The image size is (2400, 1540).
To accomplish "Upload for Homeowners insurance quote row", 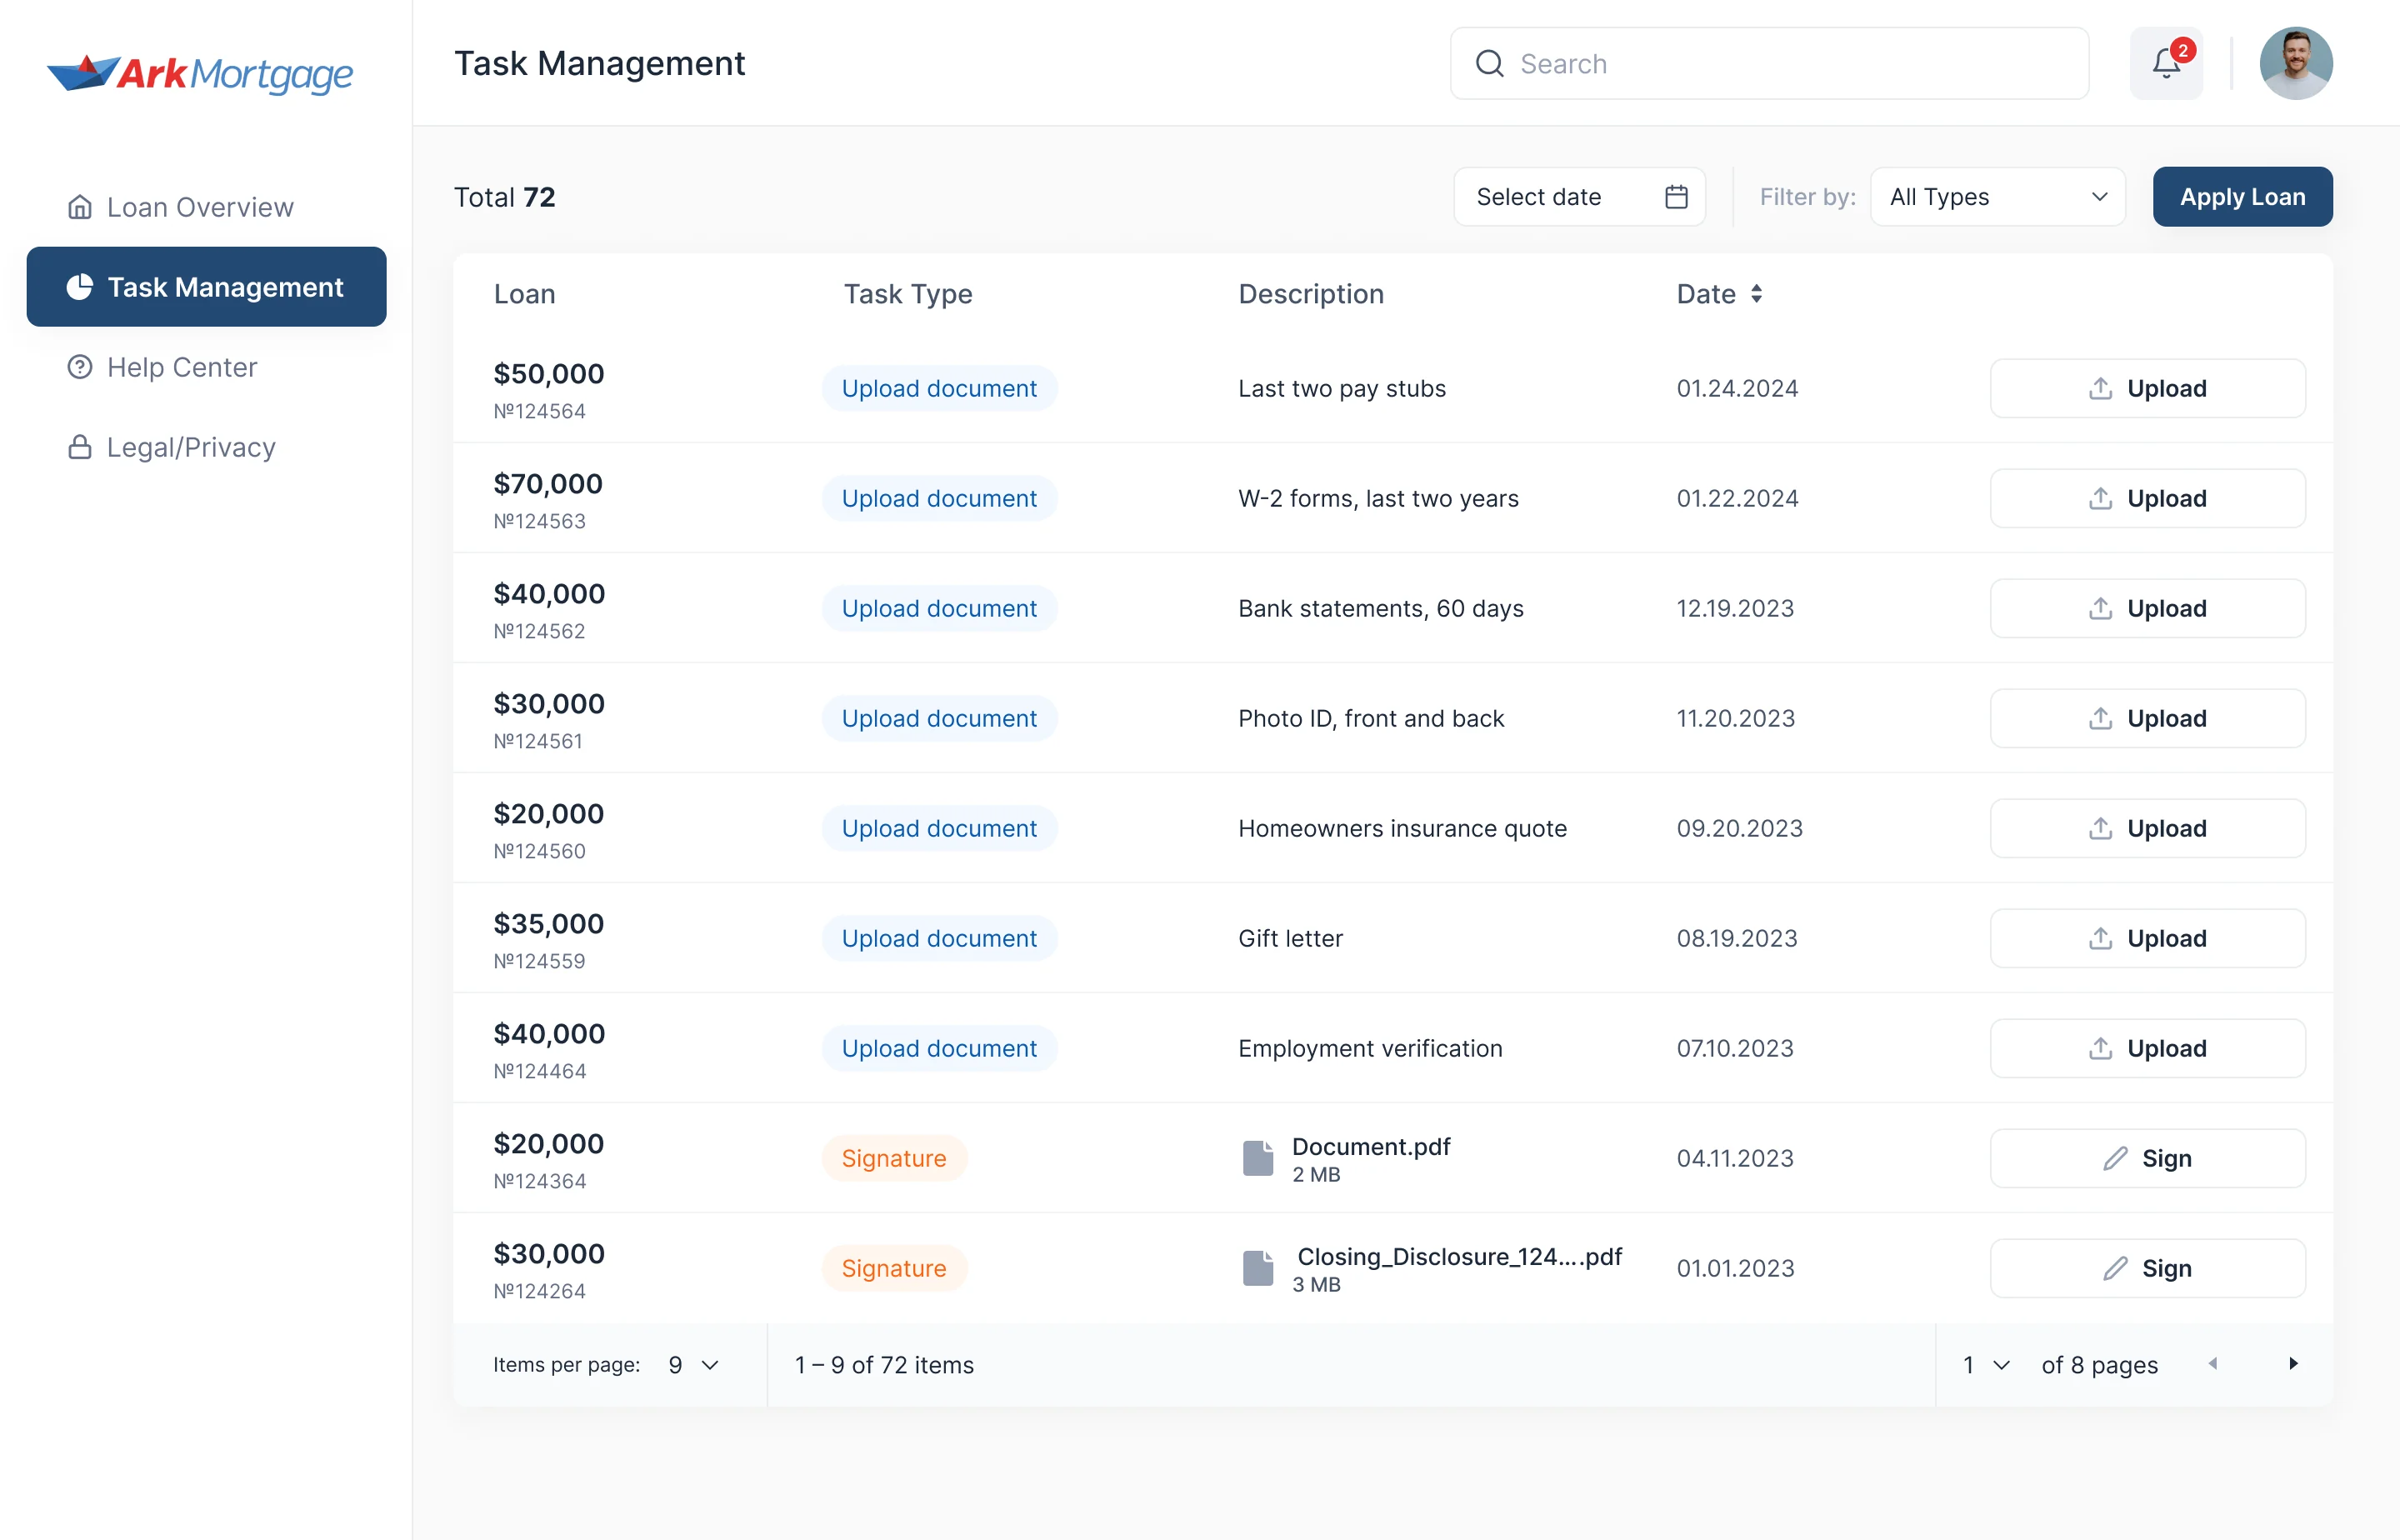I will [2147, 828].
